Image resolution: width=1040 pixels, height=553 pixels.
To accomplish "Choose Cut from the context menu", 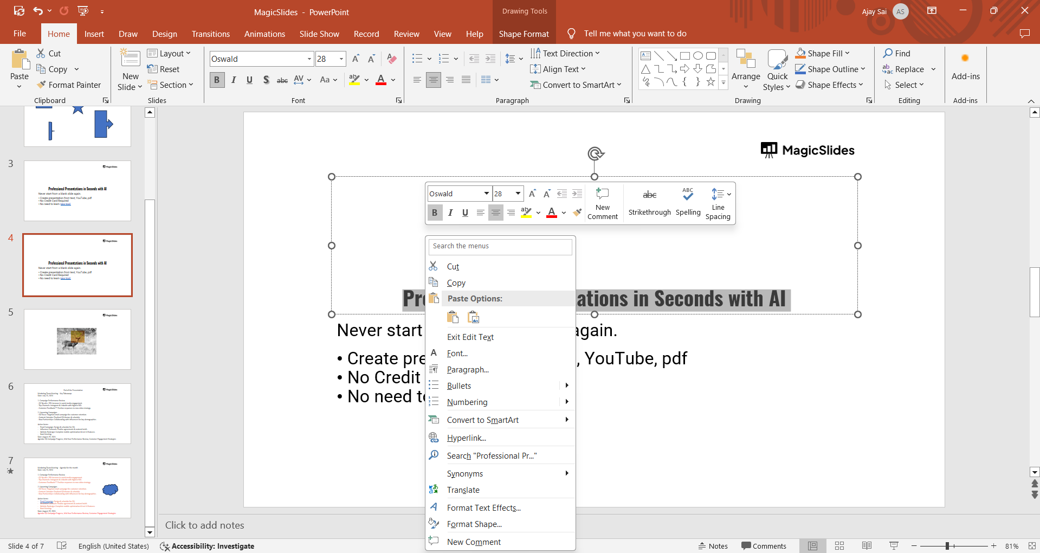I will [x=500, y=267].
